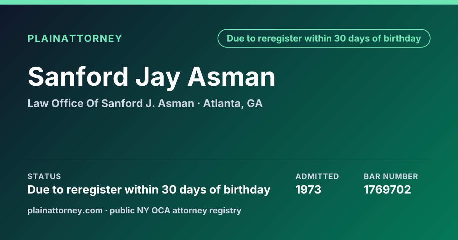Screen dimensions: 458x240
Task: Select the reregister status pill badge at top
Action: pos(324,38)
